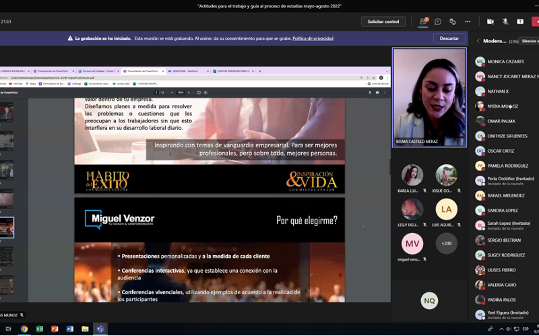539x336 pixels.
Task: Switch to the TOMA FERIA - OneDrive tab
Action: (187, 71)
